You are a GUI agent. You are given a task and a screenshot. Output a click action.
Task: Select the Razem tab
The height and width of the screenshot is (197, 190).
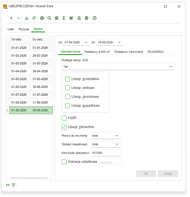[38, 29]
